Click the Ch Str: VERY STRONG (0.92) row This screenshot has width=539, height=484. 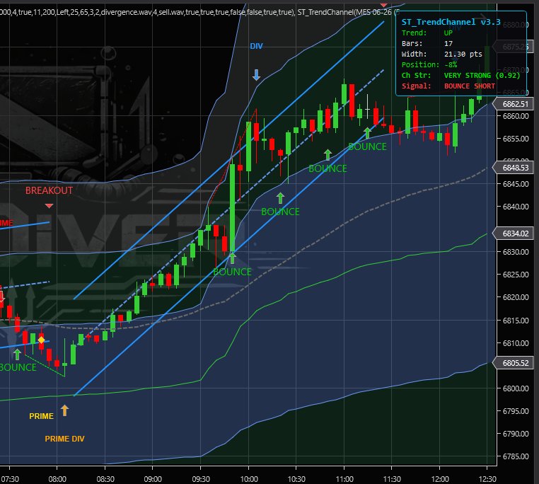[x=461, y=75]
